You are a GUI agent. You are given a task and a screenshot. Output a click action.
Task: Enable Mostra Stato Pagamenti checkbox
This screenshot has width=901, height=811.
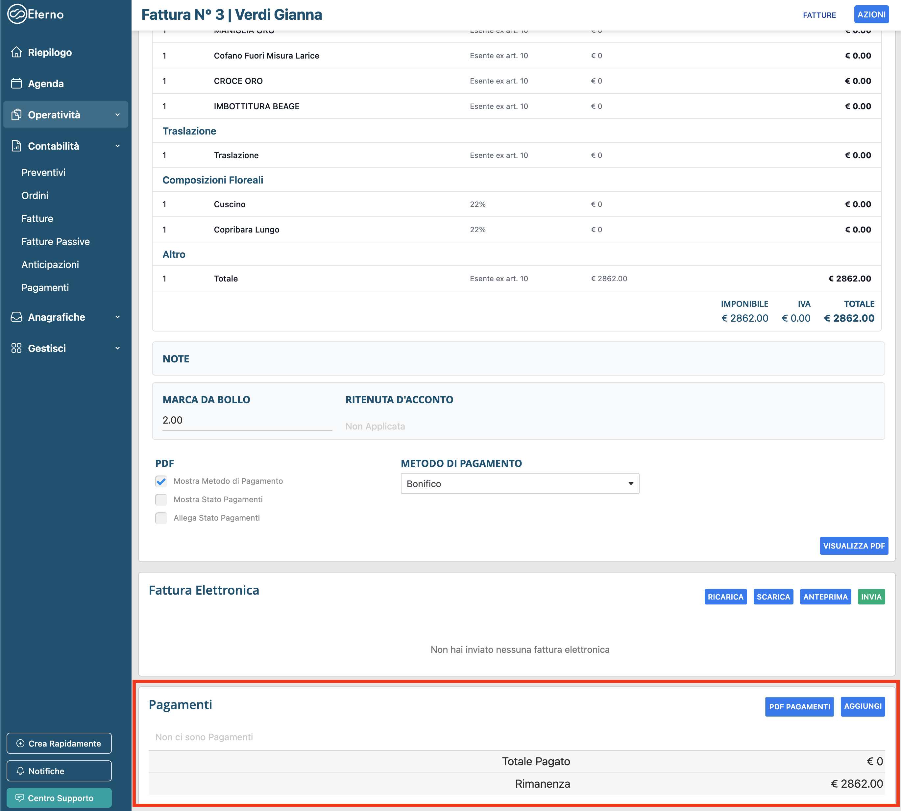161,500
